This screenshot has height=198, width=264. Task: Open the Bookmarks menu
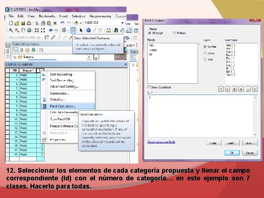pos(47,16)
